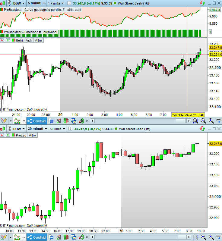
Task: Open the 5 minuti timeframe dropdown
Action: [x=36, y=3]
